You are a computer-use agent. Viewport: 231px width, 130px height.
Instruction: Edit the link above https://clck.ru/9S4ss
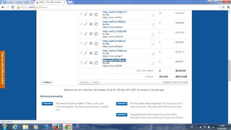86,24
